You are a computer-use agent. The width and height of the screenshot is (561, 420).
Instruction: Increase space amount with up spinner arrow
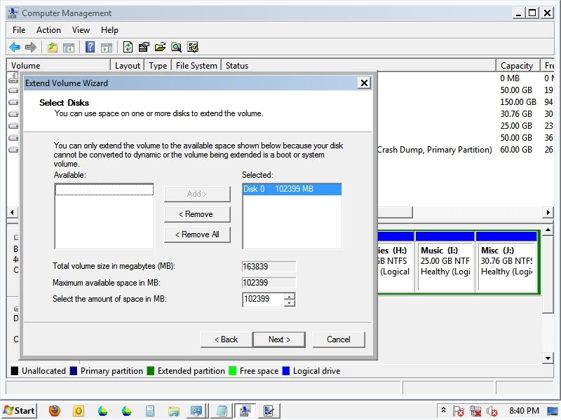point(290,296)
